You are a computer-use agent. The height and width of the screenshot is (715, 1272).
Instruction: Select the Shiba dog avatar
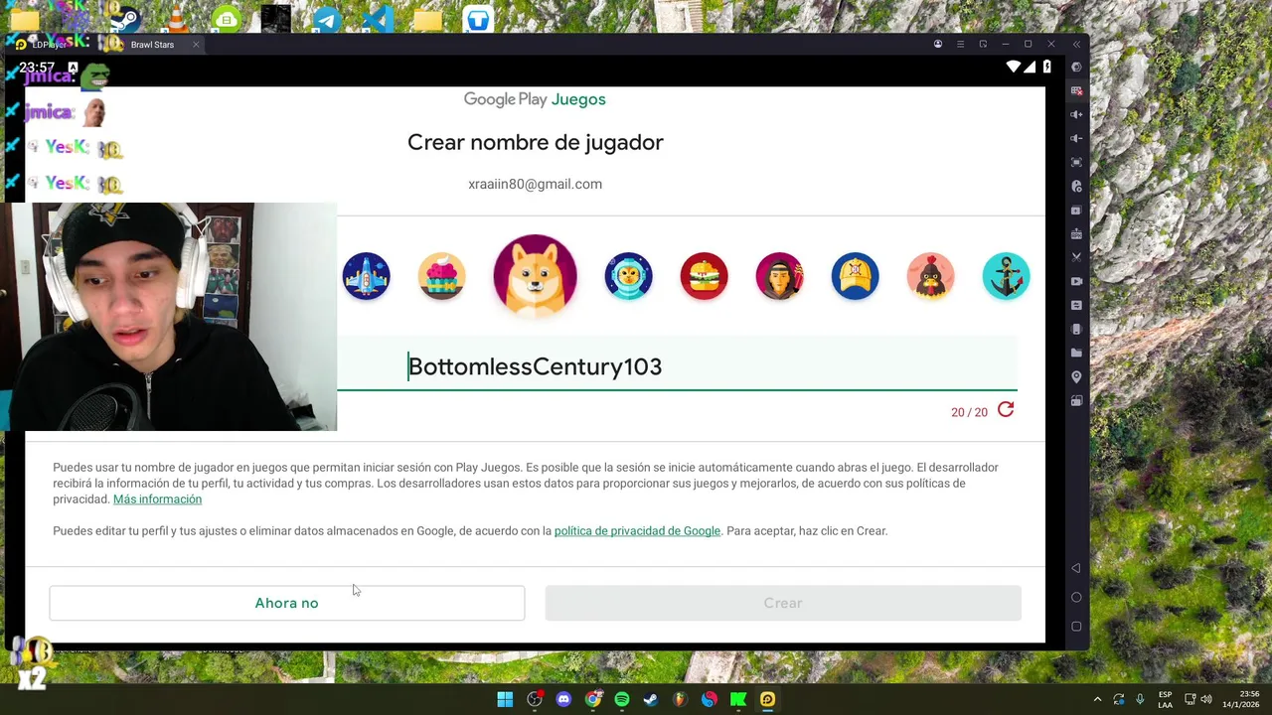535,274
